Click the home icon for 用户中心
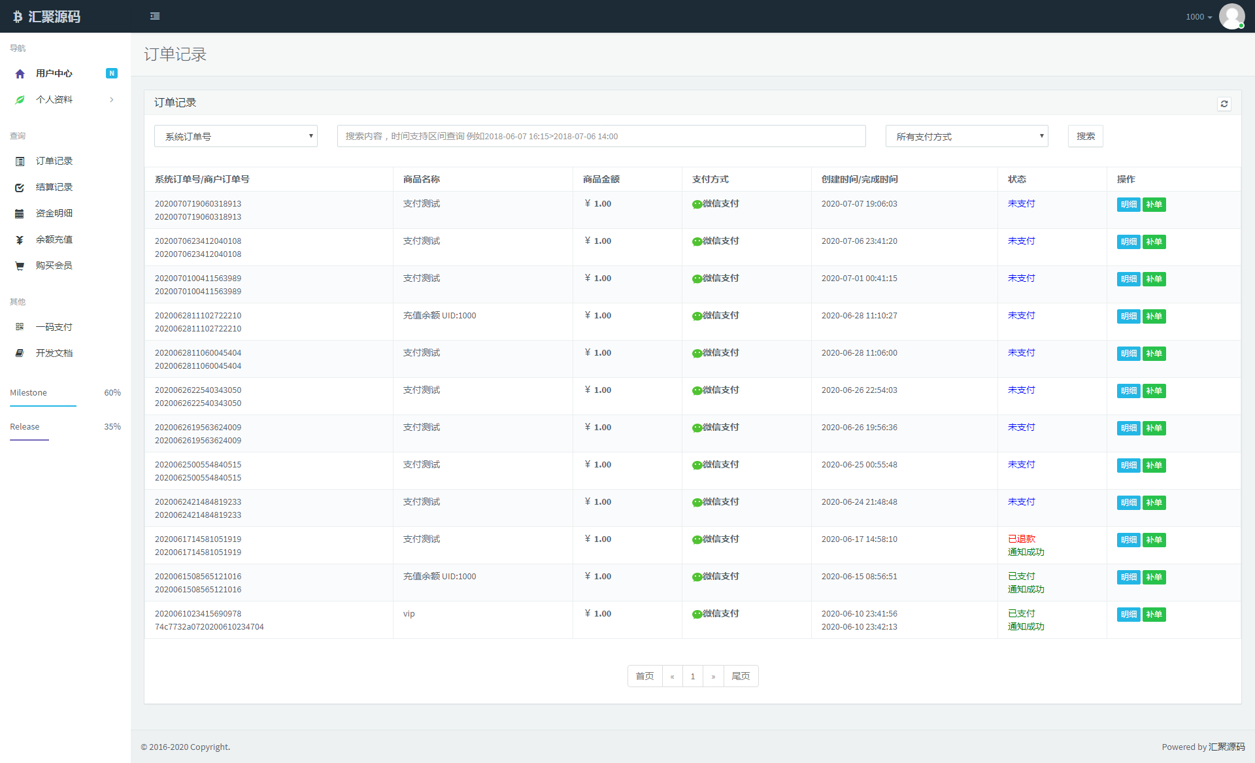The height and width of the screenshot is (763, 1255). pos(20,74)
